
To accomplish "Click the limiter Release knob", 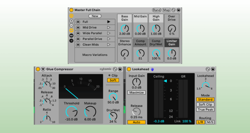I will coord(137,112).
